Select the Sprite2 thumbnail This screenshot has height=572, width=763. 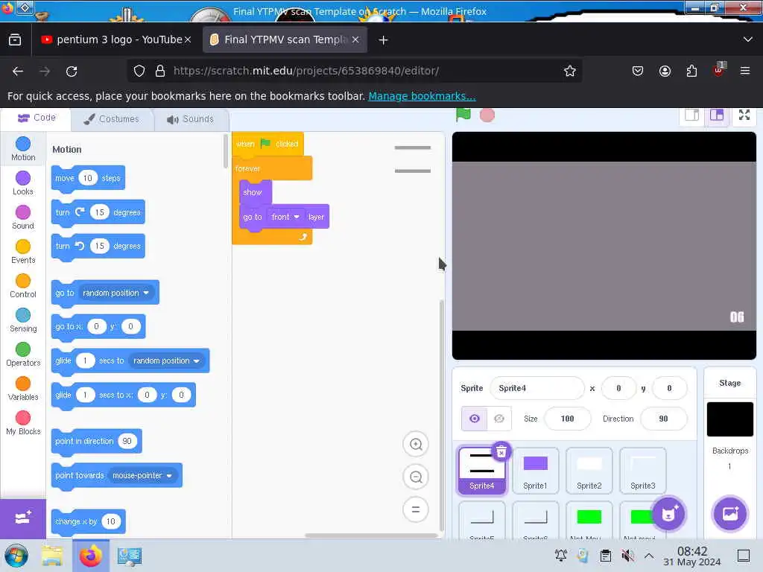589,471
